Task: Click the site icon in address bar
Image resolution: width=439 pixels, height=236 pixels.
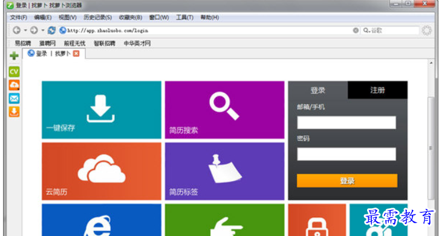Action: click(x=63, y=30)
